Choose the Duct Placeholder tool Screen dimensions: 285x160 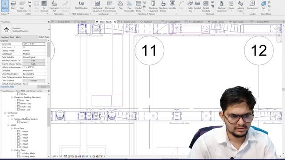click(x=22, y=6)
